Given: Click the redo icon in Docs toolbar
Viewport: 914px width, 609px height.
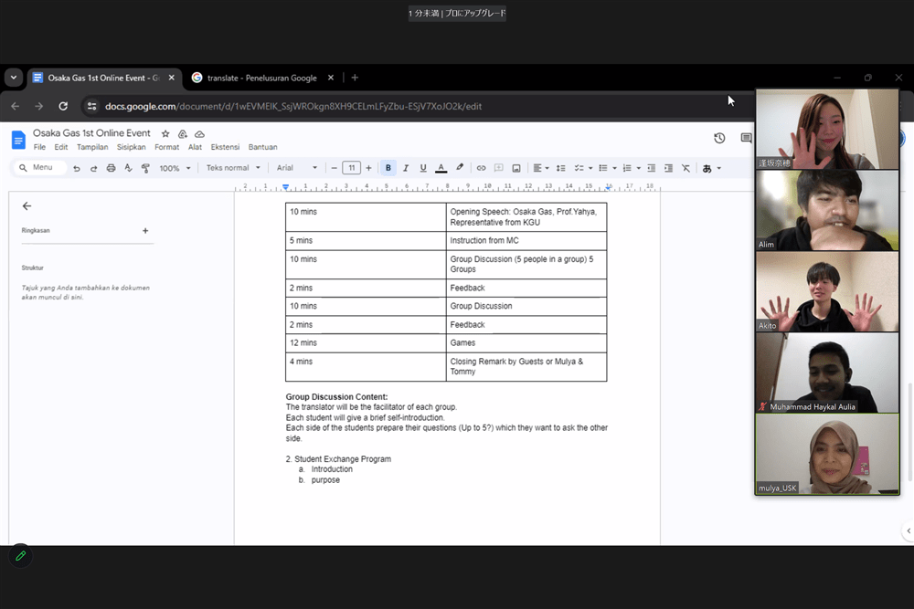Looking at the screenshot, I should pyautogui.click(x=93, y=168).
